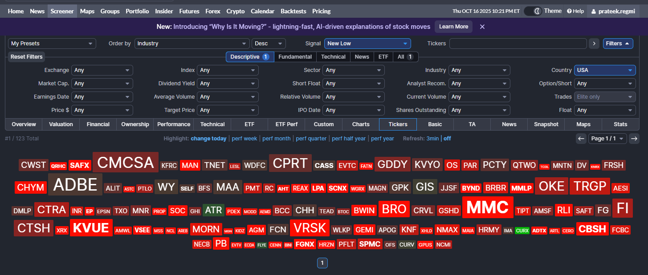
Task: Click the ADBE ticker tile
Action: coord(75,184)
